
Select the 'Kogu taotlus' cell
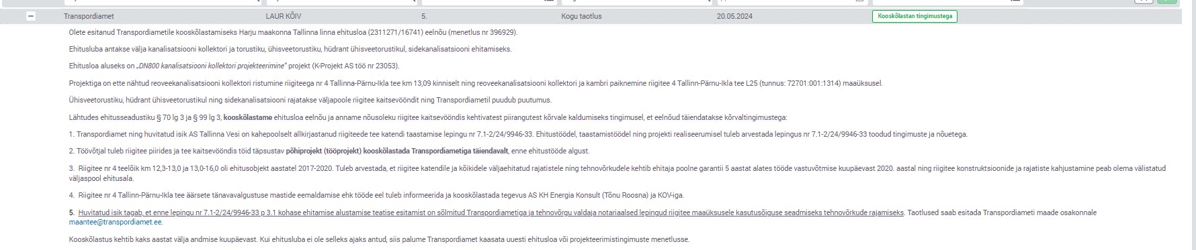[x=581, y=16]
